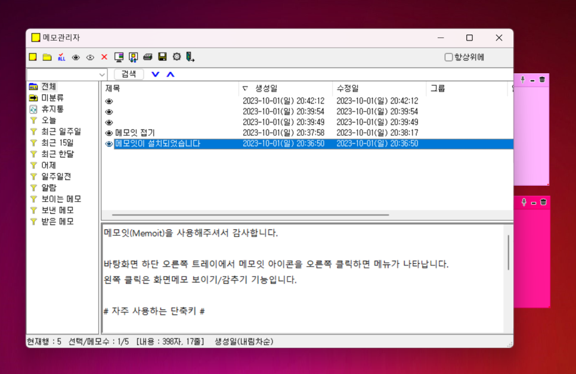Maximize the 메모관리자 window
This screenshot has width=576, height=374.
click(x=469, y=38)
